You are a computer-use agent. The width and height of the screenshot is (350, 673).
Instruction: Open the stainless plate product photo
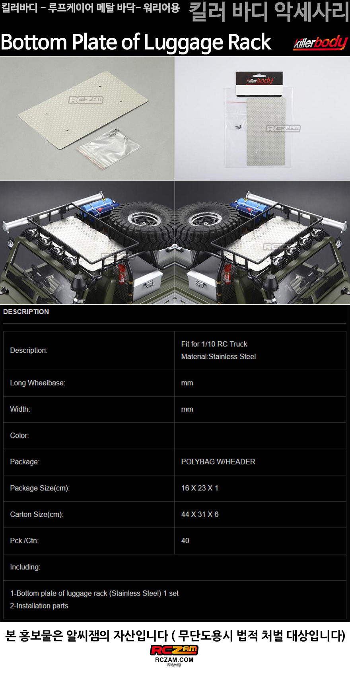(x=87, y=118)
